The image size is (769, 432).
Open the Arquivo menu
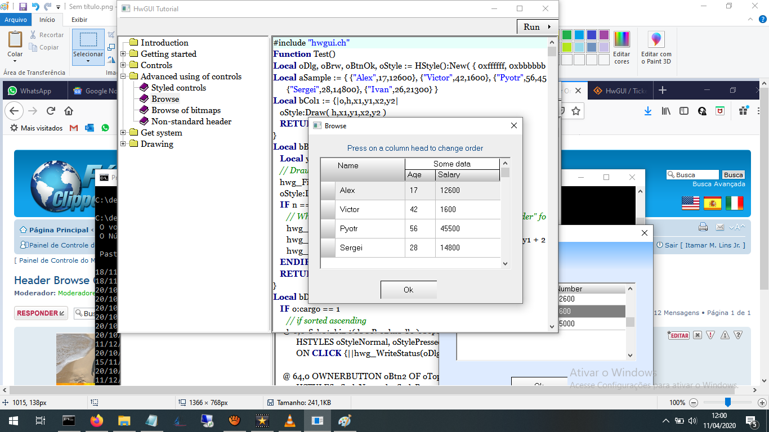point(16,20)
